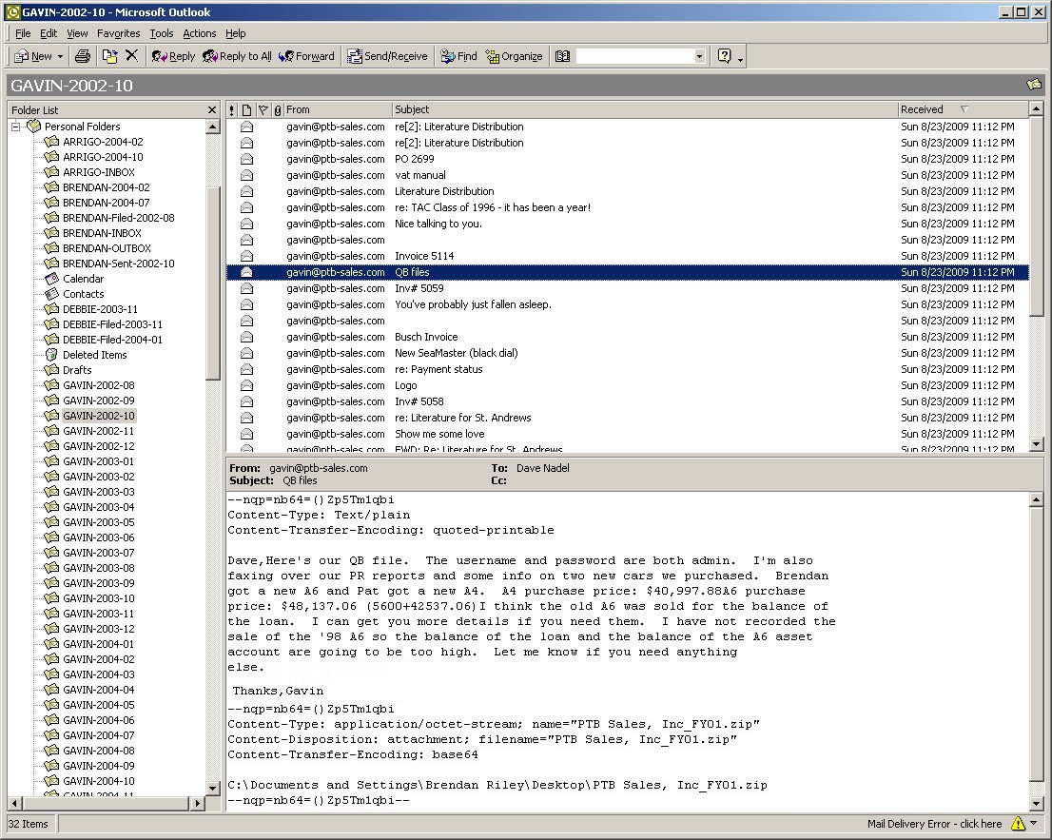Click the folder list vertical scrollbar thumb
Screen dimensions: 1052x840
click(x=213, y=283)
